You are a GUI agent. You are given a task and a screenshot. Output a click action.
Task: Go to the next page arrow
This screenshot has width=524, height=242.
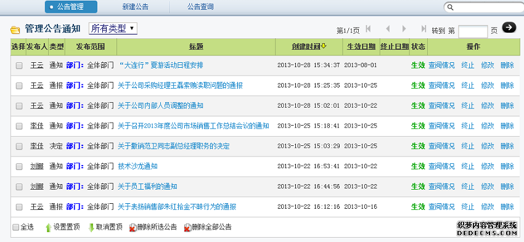pos(404,29)
